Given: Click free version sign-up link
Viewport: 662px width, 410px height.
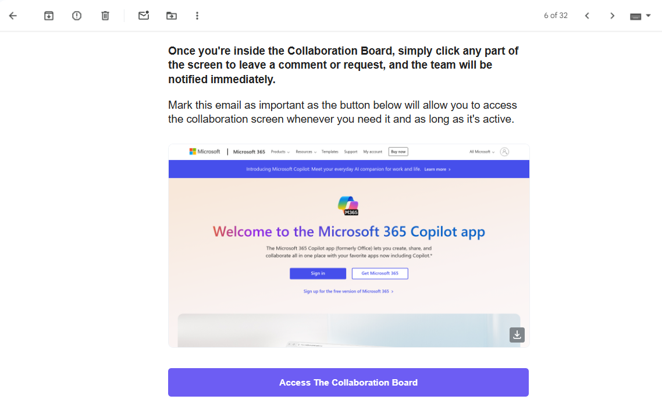Looking at the screenshot, I should (348, 291).
